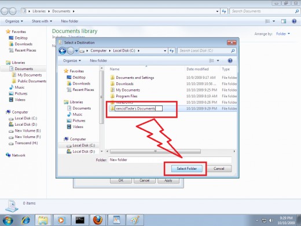The width and height of the screenshot is (301, 226).
Task: Open Windows Explorer taskbar icon
Action: [43, 220]
